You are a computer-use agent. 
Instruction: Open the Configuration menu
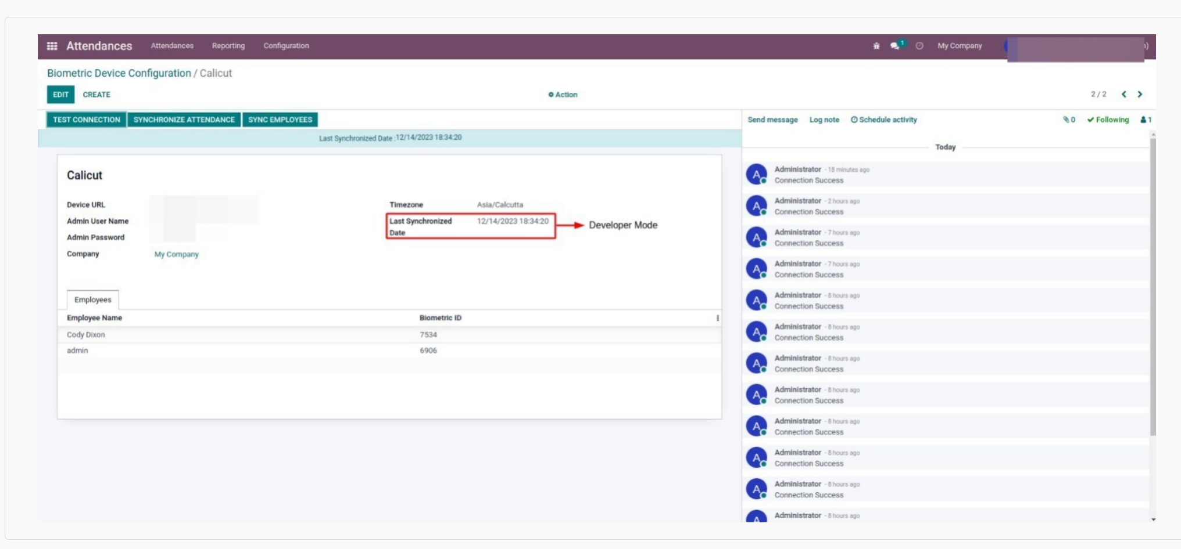point(286,46)
